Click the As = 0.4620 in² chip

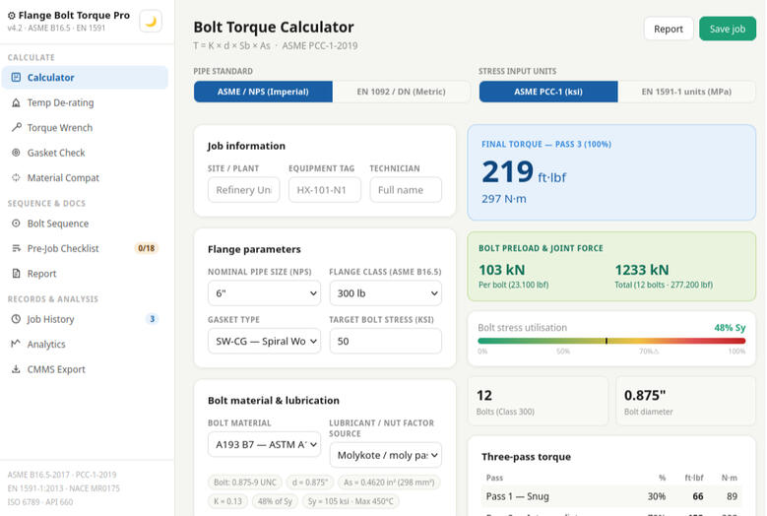click(389, 483)
